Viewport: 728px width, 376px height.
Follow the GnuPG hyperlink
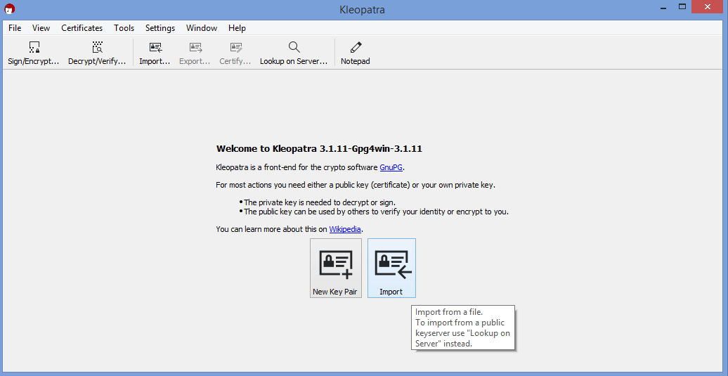pos(391,167)
